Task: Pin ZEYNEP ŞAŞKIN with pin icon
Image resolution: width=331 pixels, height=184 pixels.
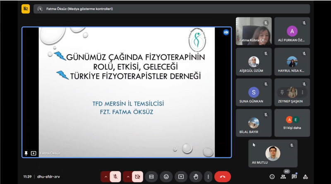Action: pos(282,92)
